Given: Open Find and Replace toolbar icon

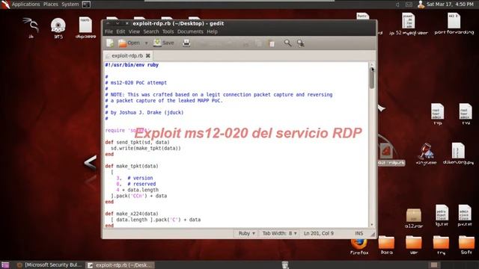Looking at the screenshot, I should 301,43.
